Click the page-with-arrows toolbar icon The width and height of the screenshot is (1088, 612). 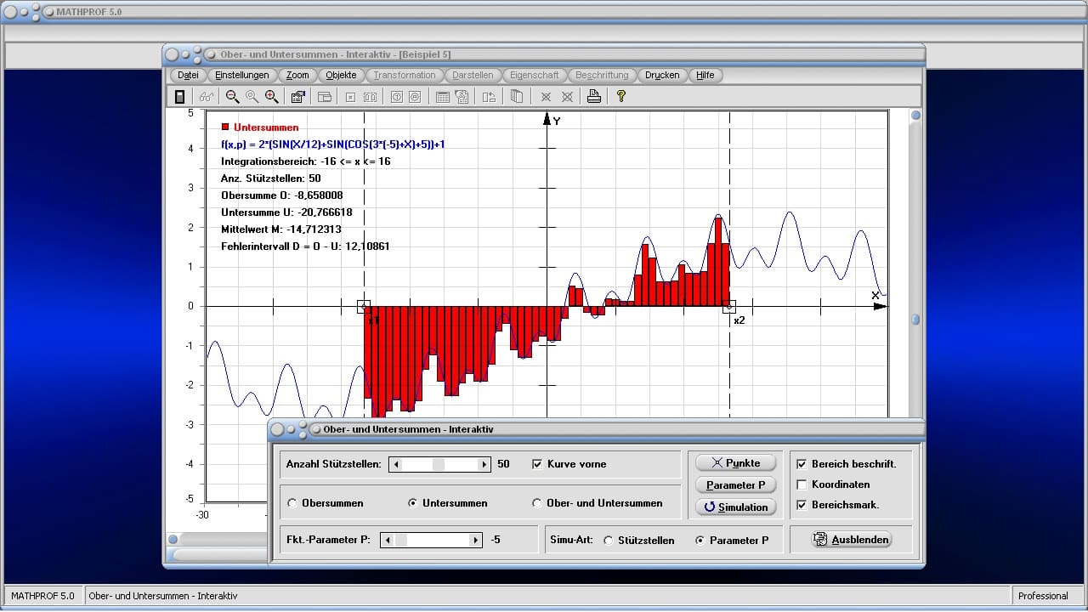489,97
